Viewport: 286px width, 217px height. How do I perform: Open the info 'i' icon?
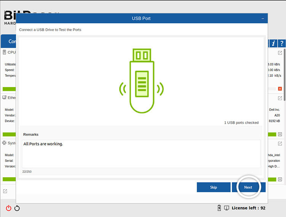click(273, 43)
